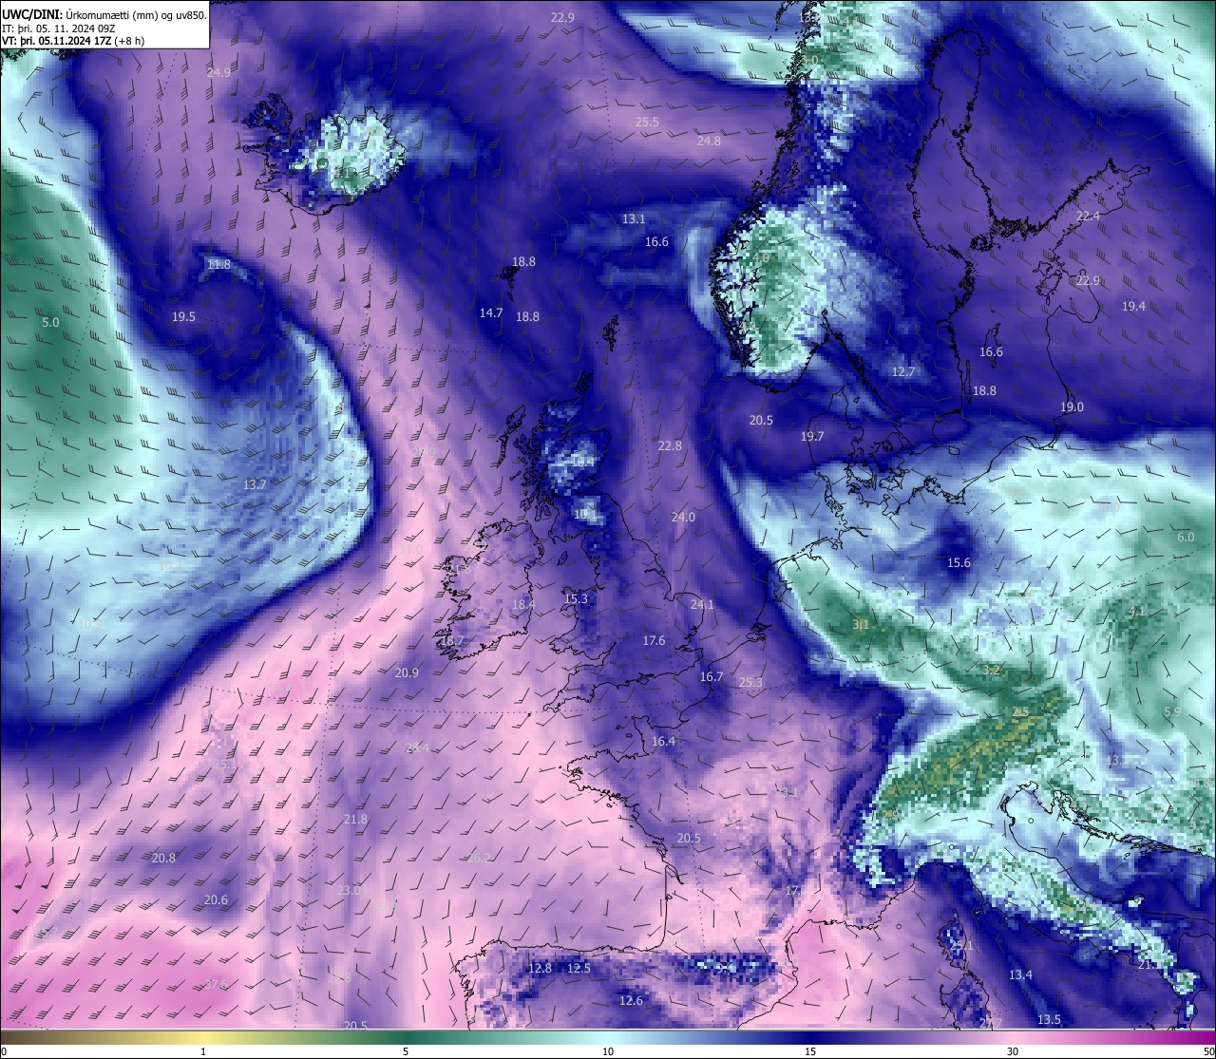The image size is (1216, 1059).
Task: Click the 24.8 value near Norway's coast
Action: [x=709, y=141]
